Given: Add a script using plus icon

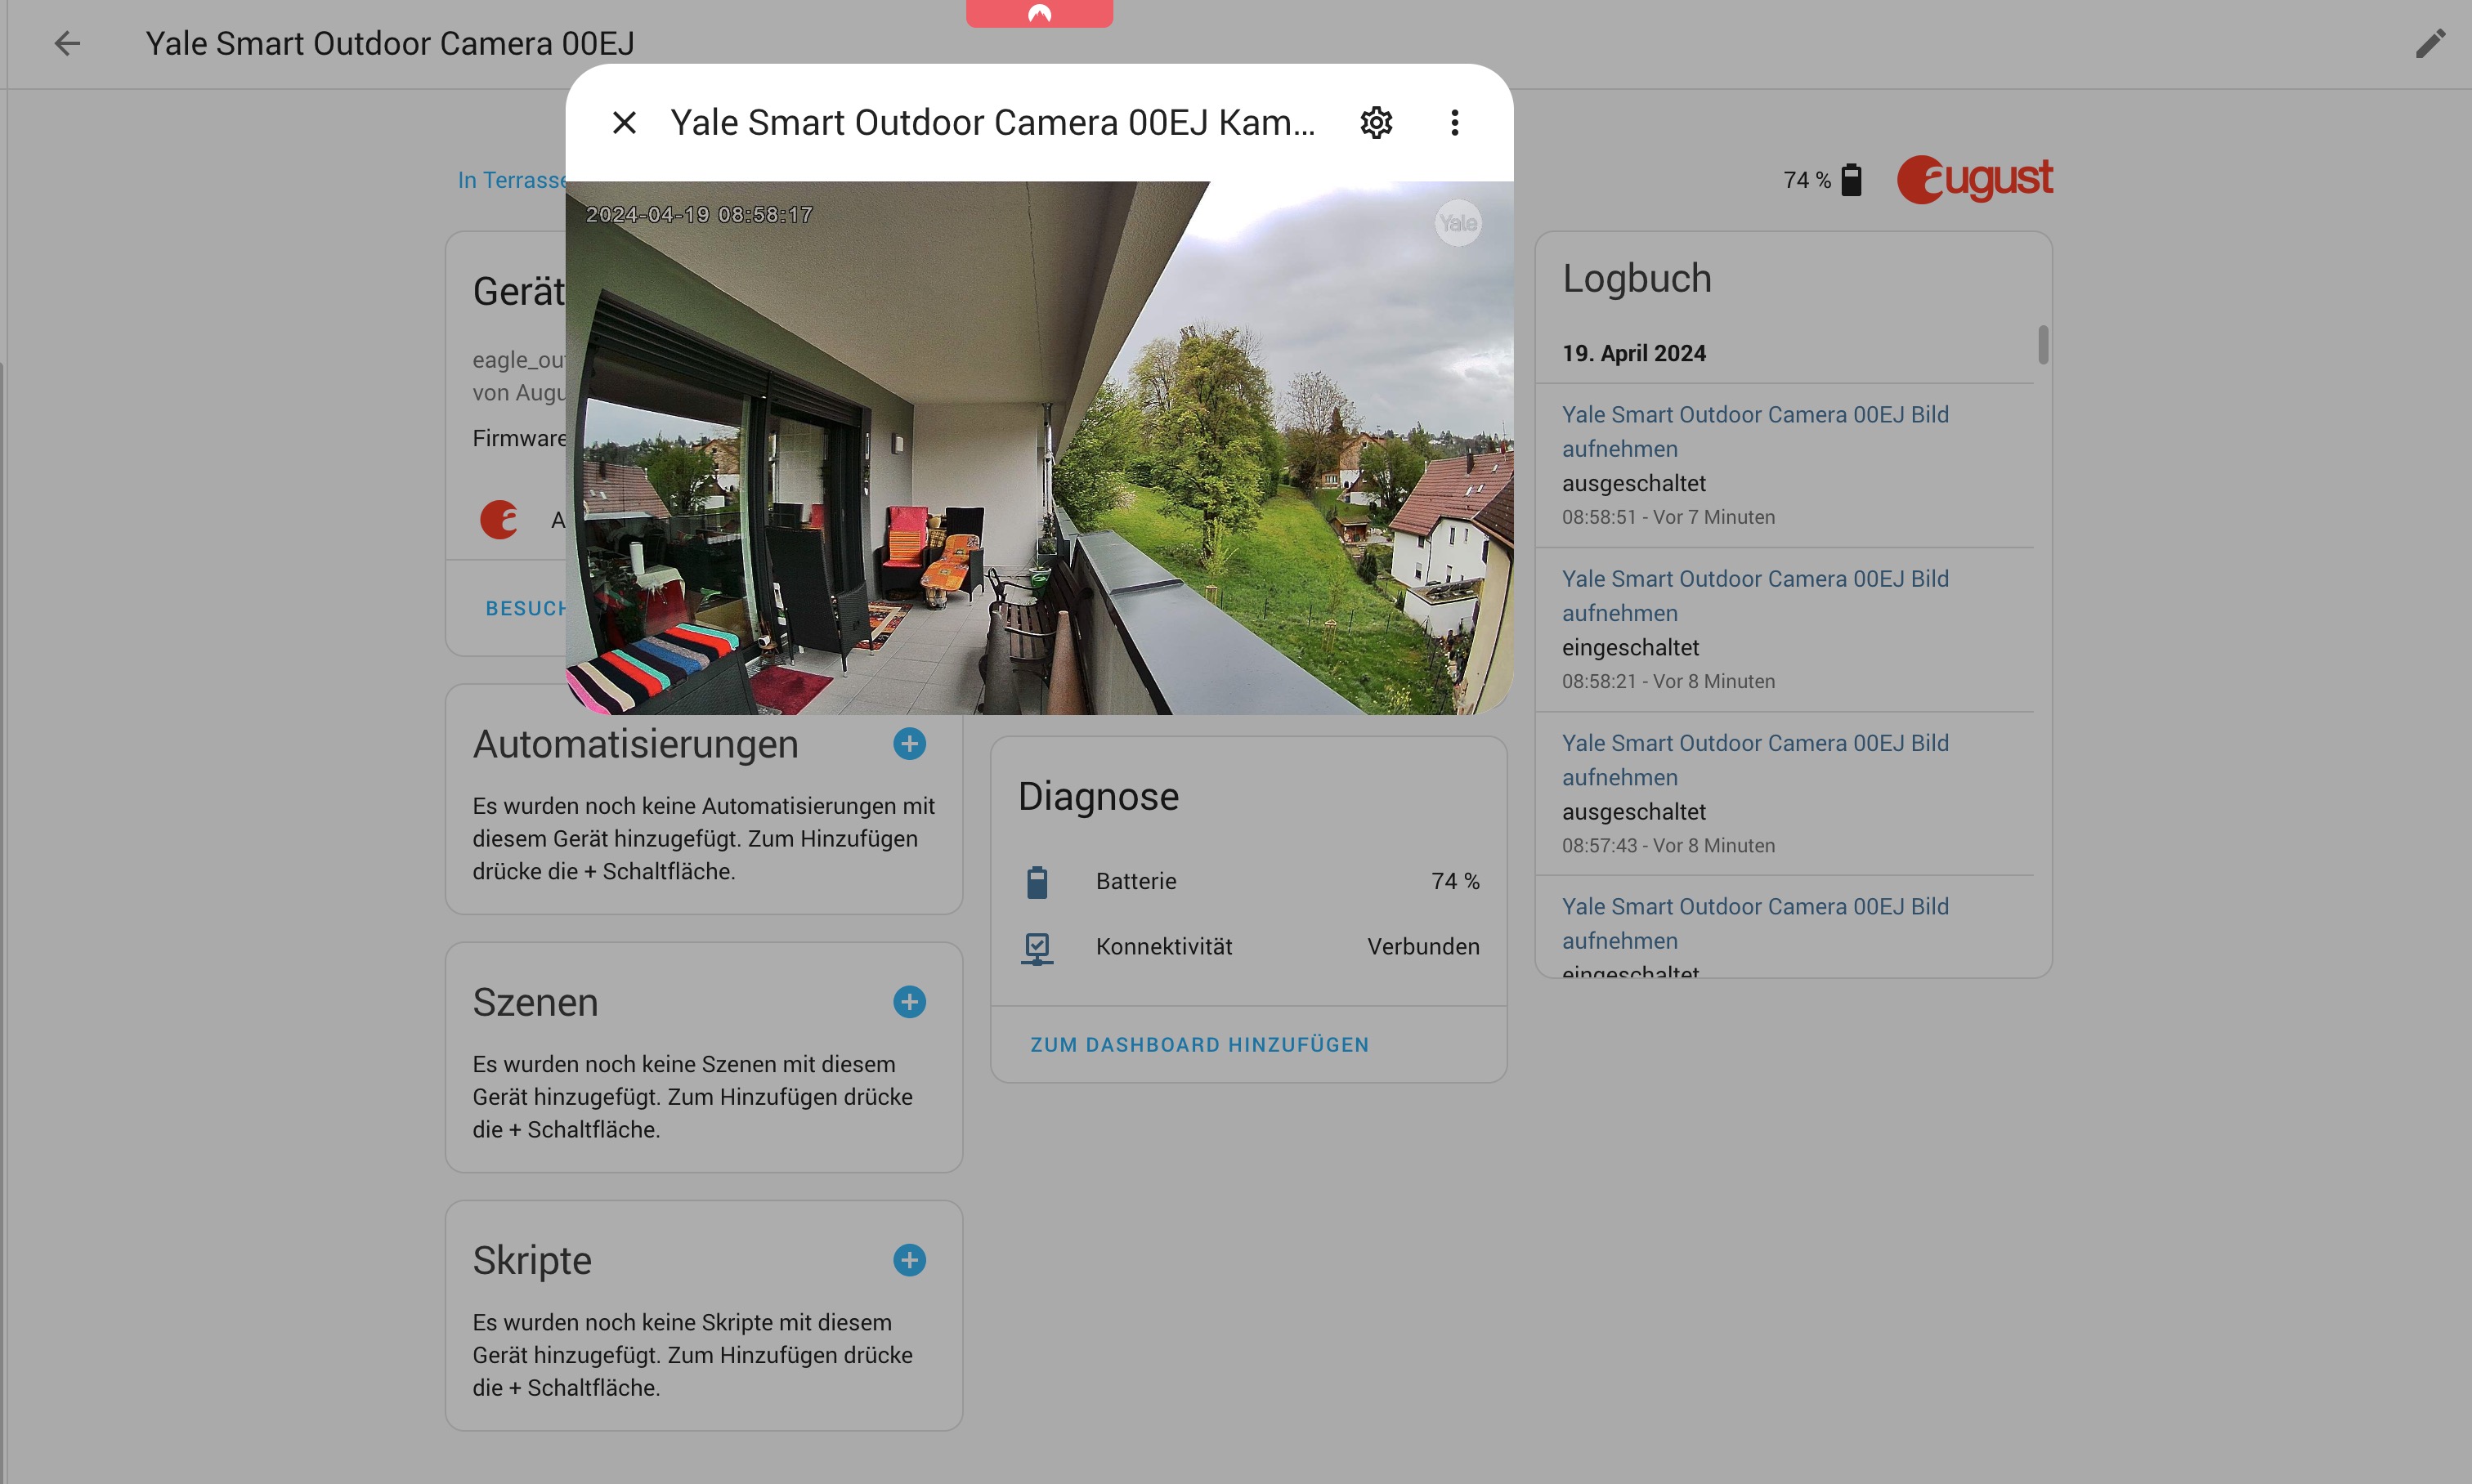Looking at the screenshot, I should point(909,1259).
